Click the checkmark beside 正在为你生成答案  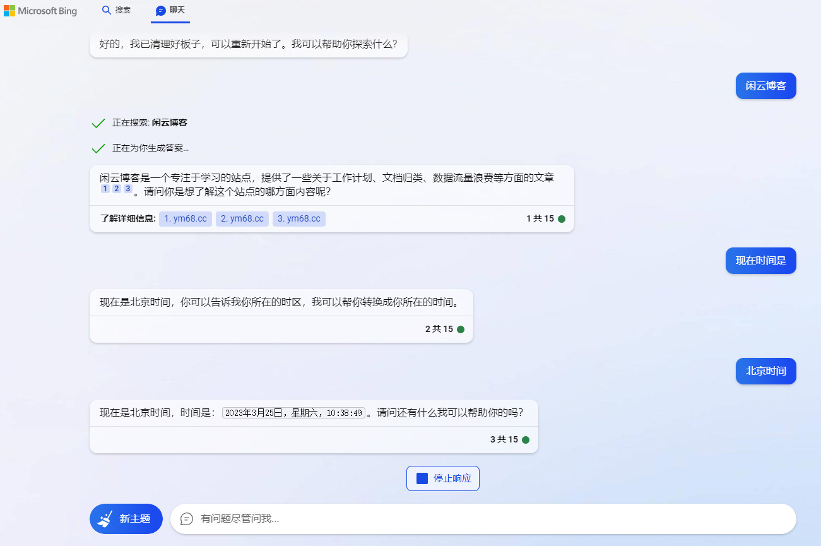[98, 148]
